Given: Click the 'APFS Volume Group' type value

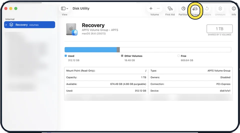Looking at the screenshot, I should 219,71.
